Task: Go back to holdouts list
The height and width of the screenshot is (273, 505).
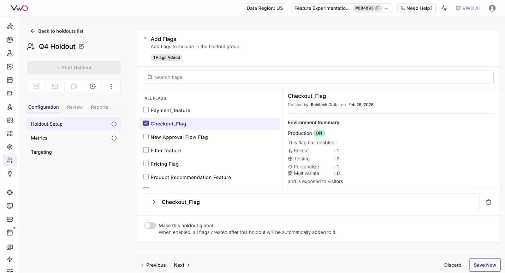Action: coord(57,31)
